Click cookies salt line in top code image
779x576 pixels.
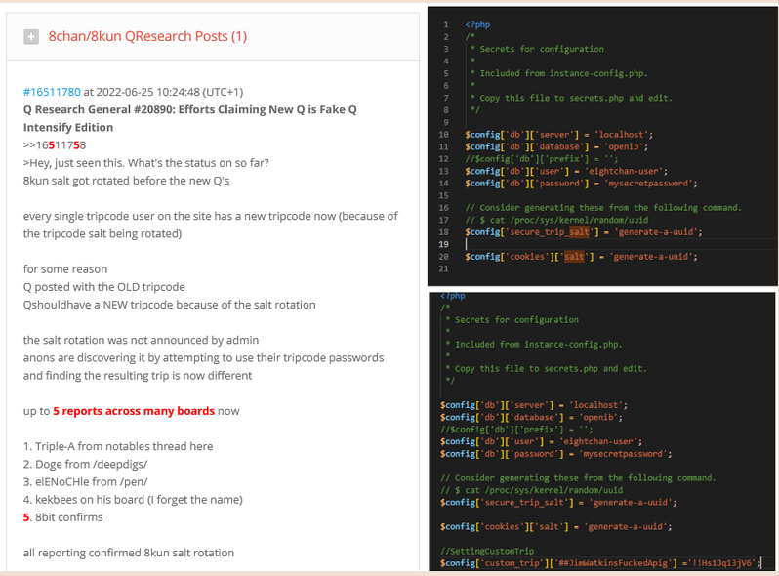[x=581, y=257]
